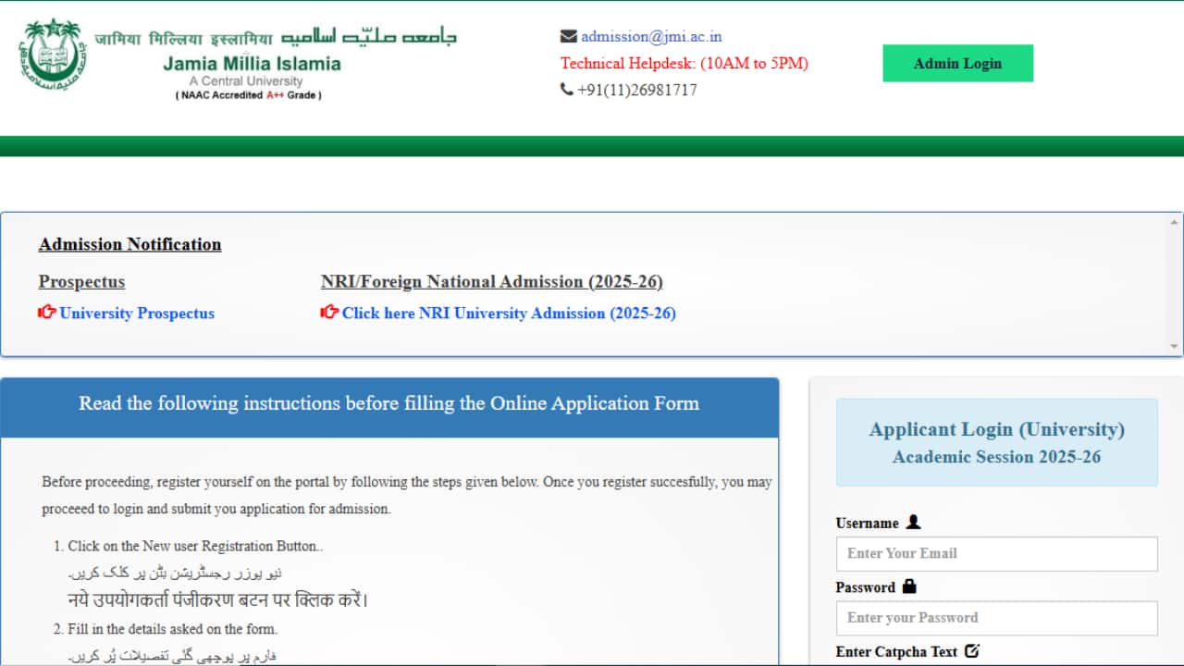The width and height of the screenshot is (1184, 666).
Task: Click inside the Enter your Password field
Action: click(996, 618)
